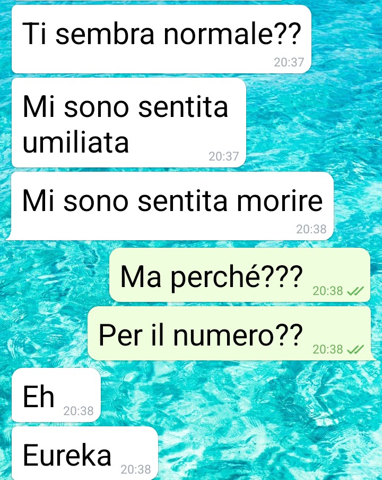Tap the 20:37 timestamp under "Ti sembra normale??"
This screenshot has width=382, height=480.
click(x=289, y=62)
